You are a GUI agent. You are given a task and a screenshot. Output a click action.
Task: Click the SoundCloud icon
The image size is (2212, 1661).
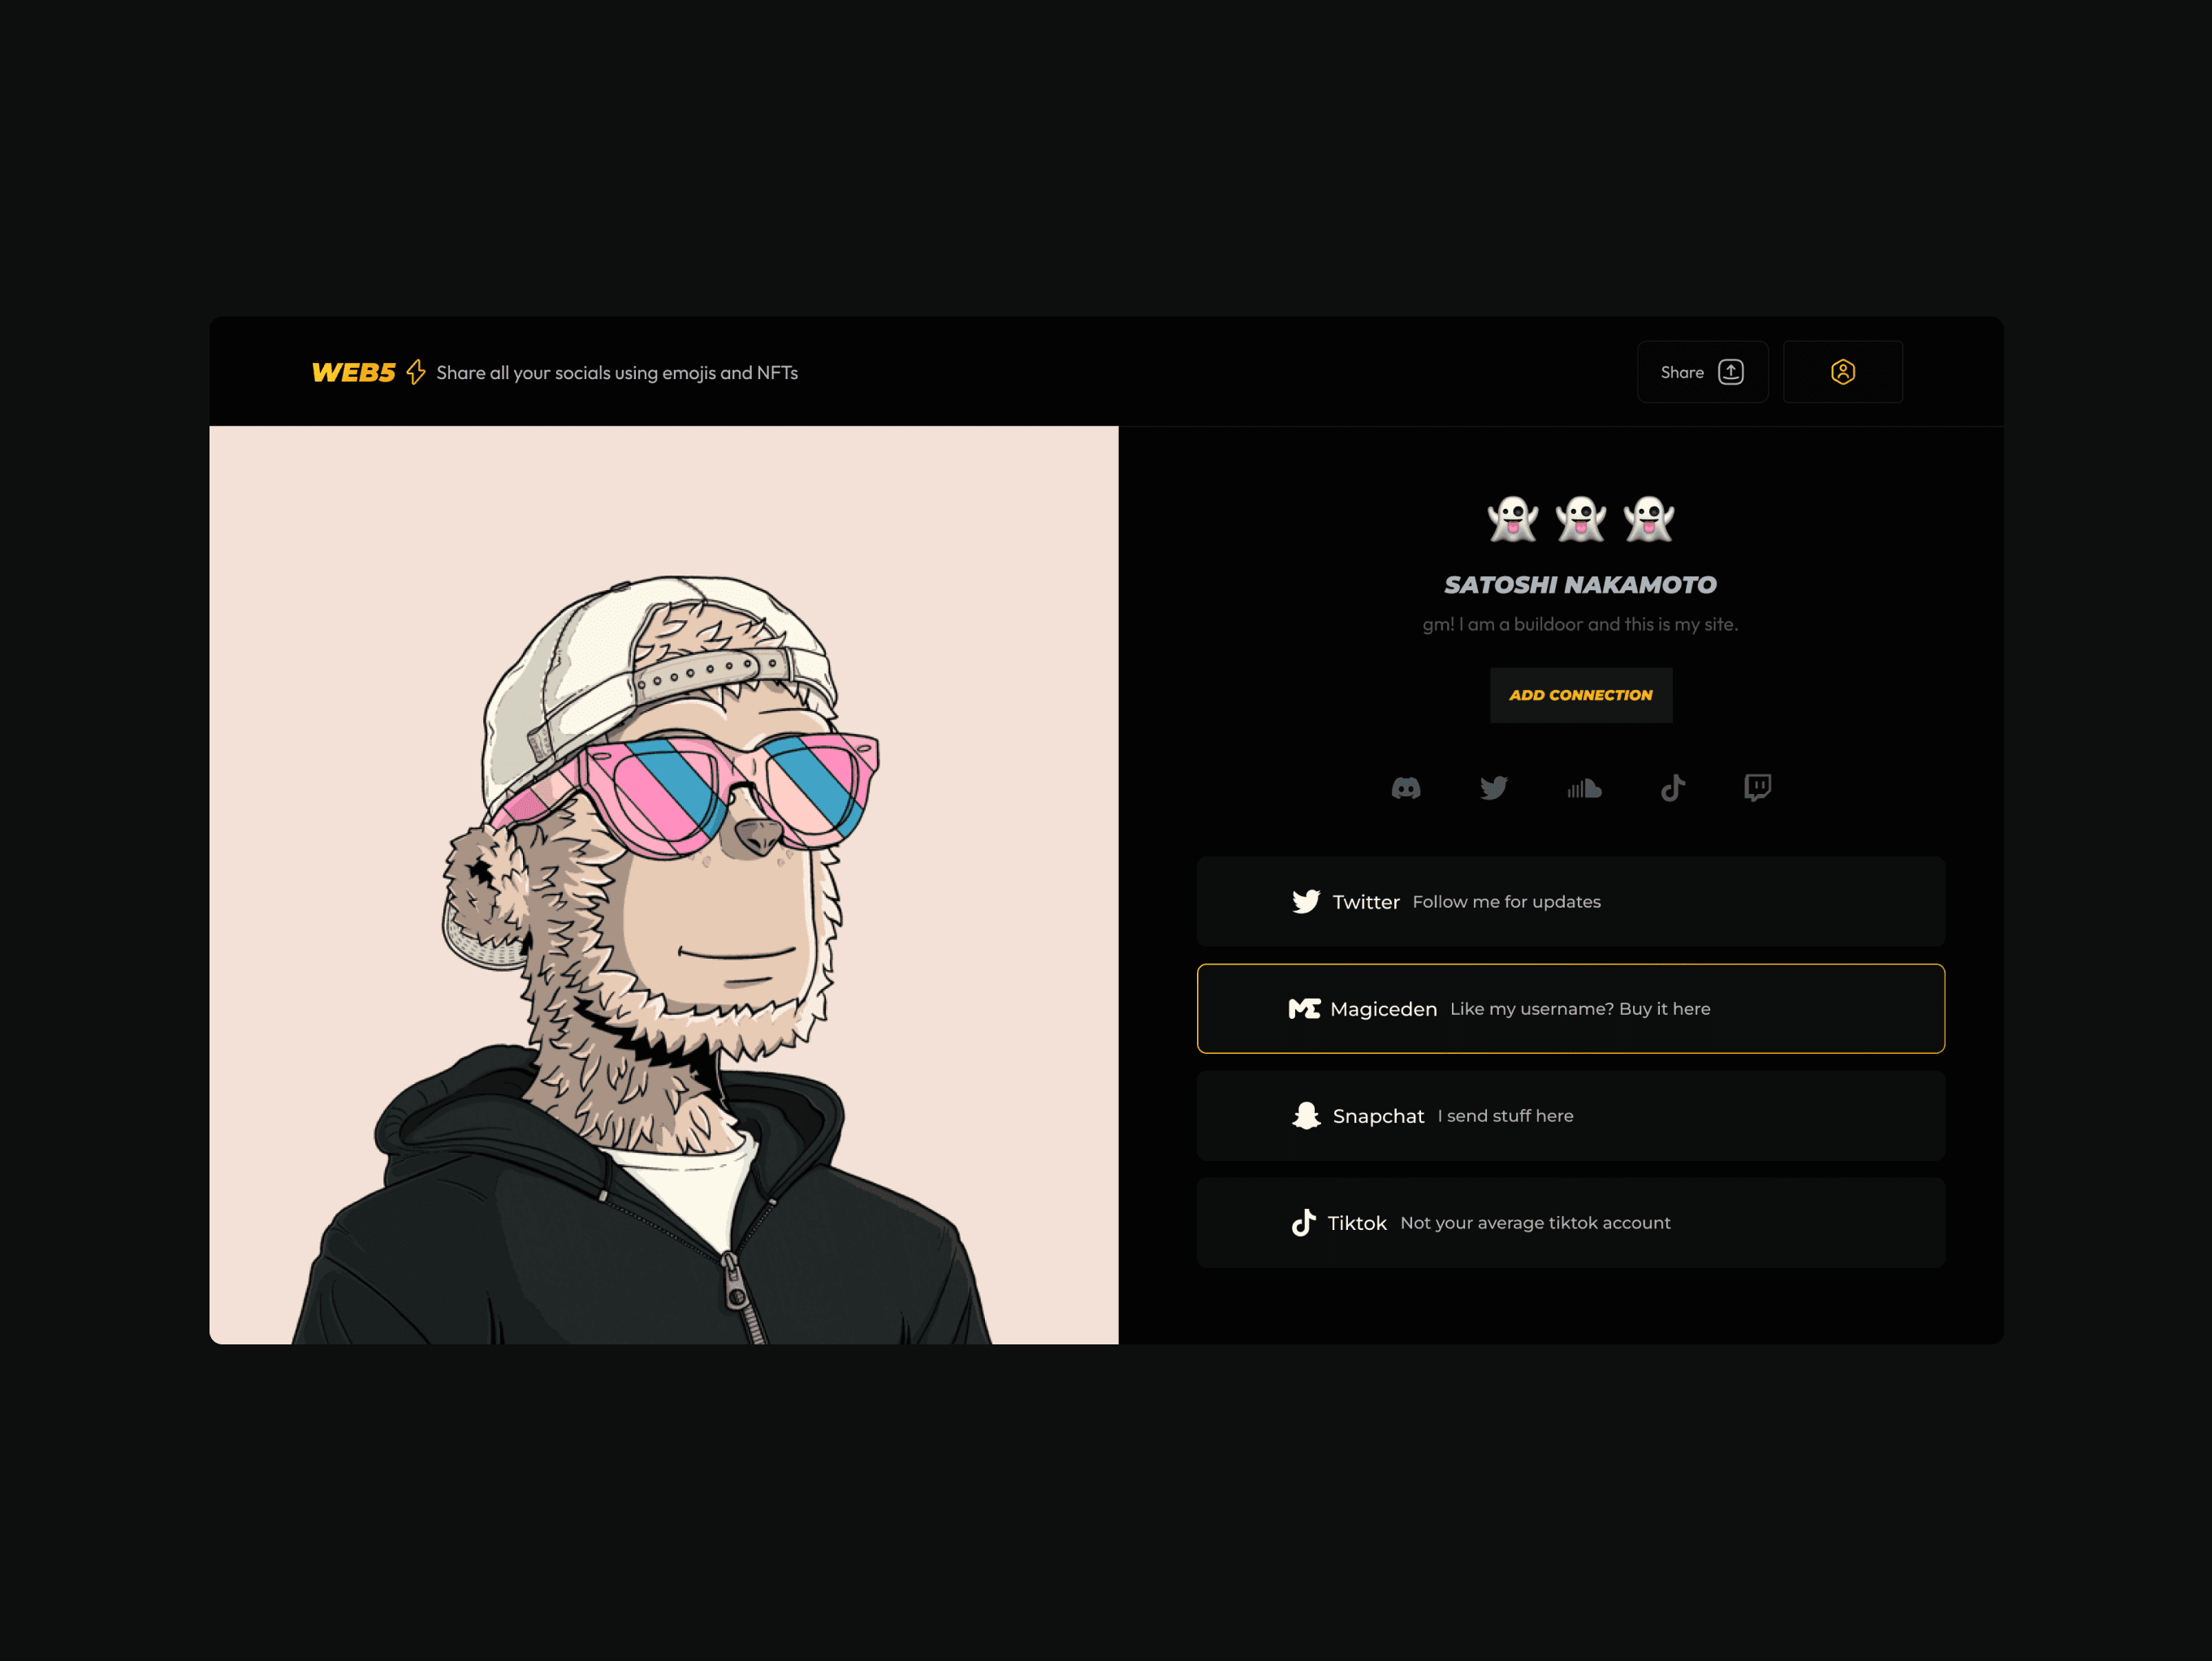(1584, 787)
